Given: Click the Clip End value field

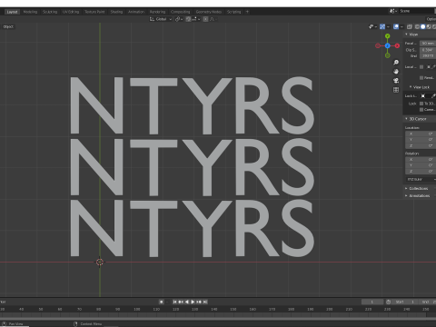Looking at the screenshot, I should point(428,55).
